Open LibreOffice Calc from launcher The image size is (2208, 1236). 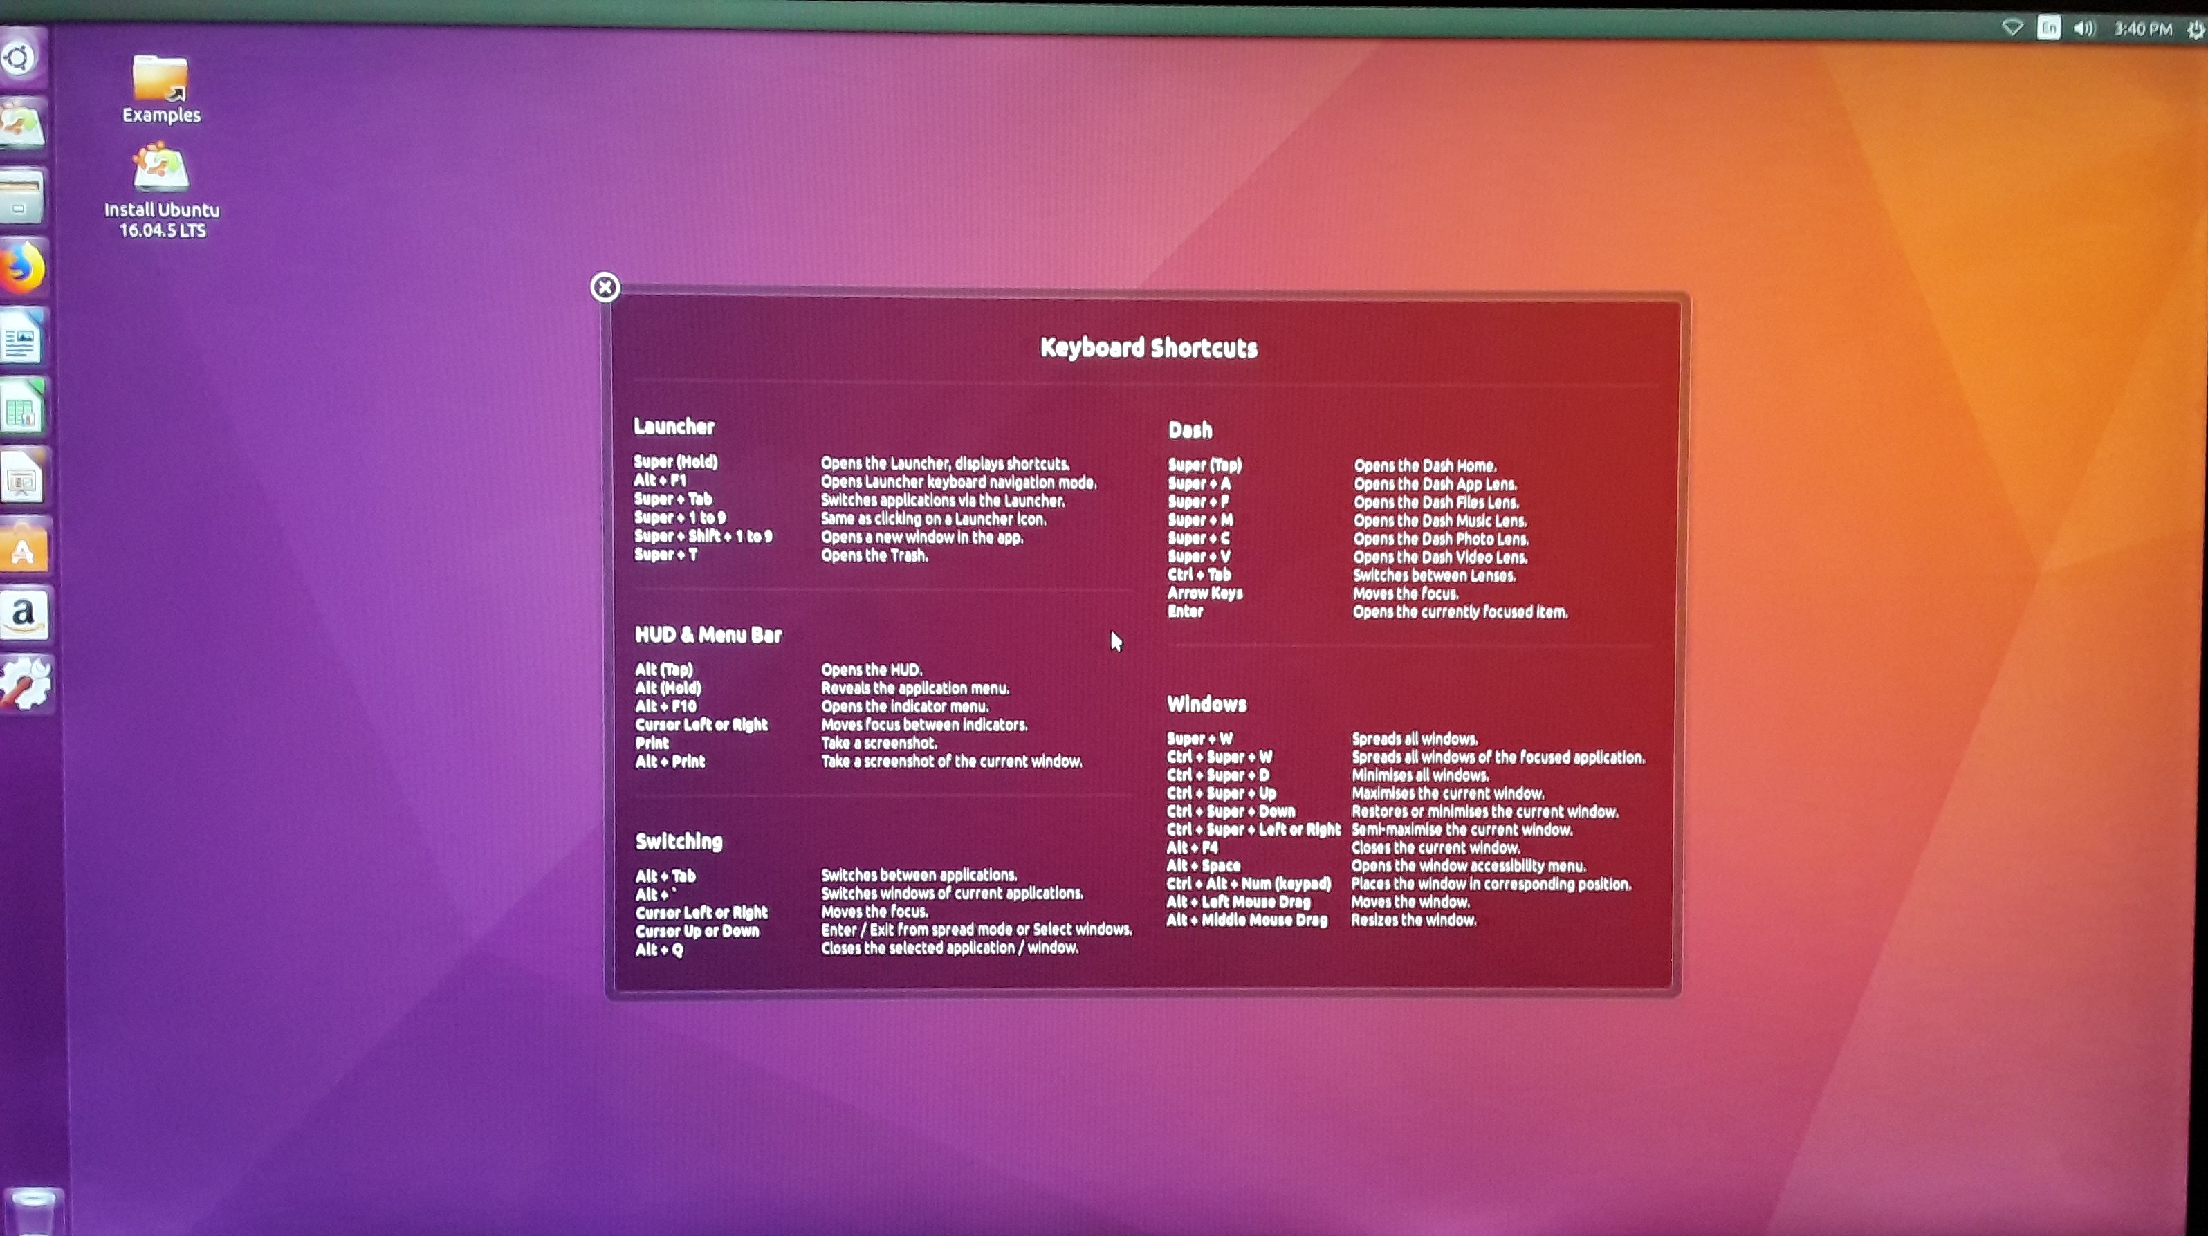[22, 408]
